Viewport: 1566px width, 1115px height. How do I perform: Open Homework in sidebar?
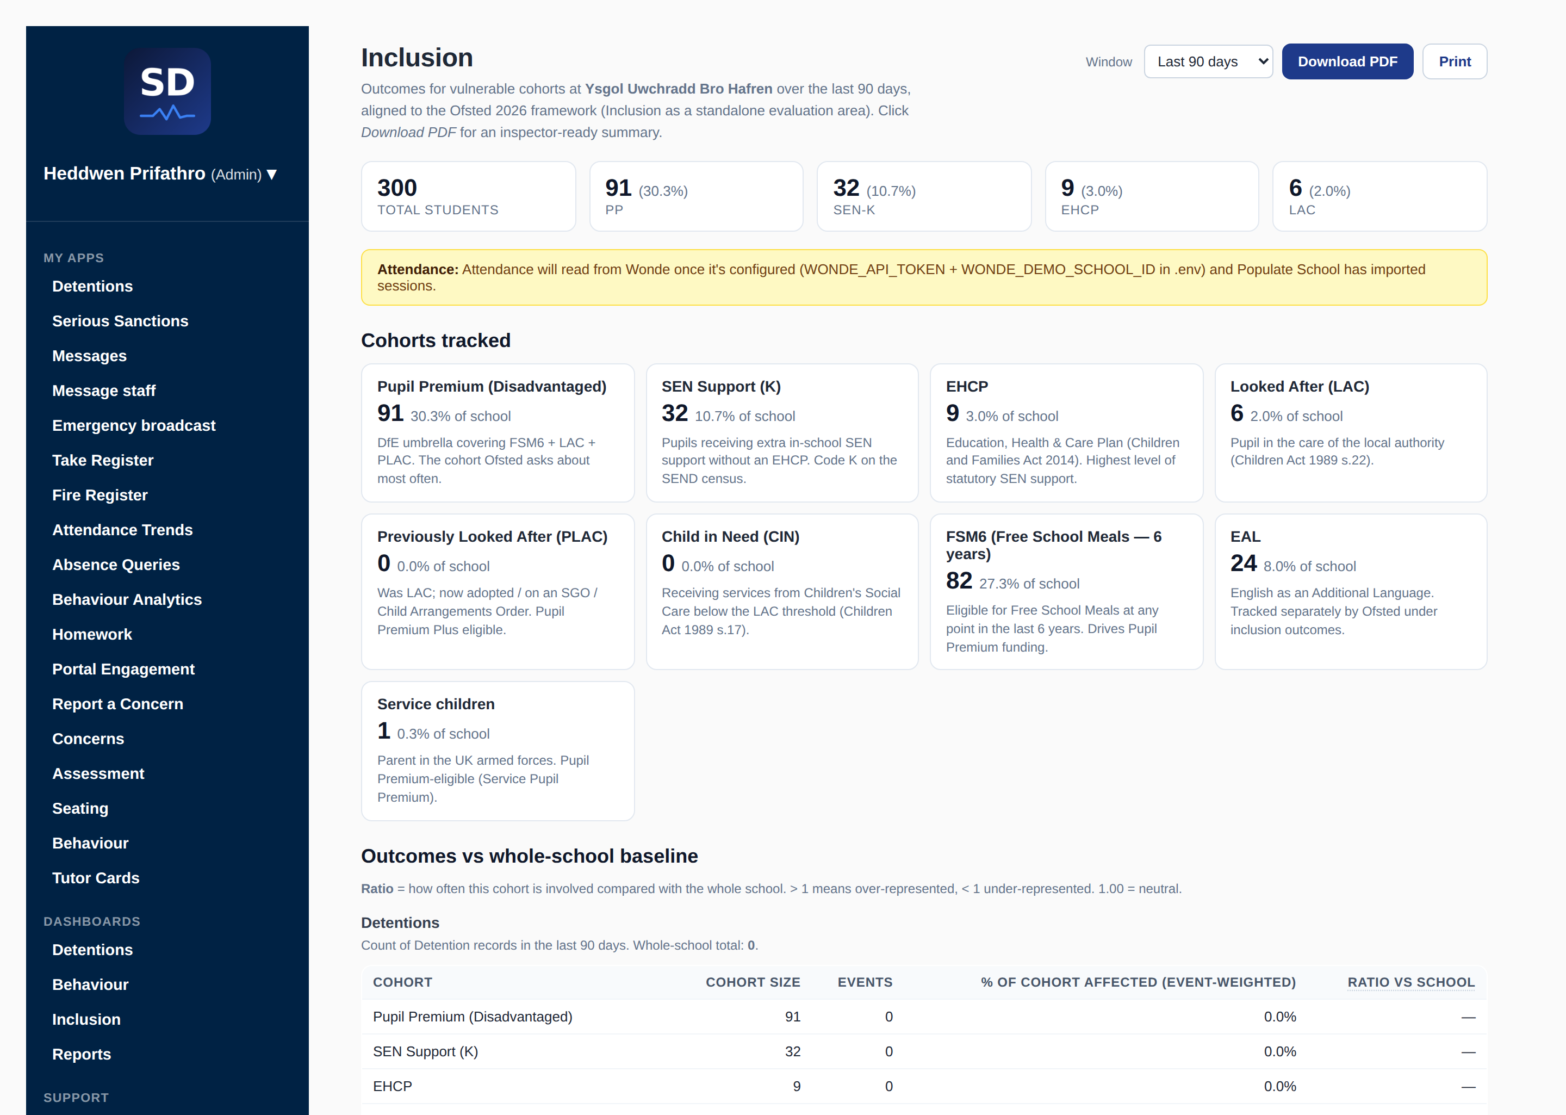click(x=92, y=634)
